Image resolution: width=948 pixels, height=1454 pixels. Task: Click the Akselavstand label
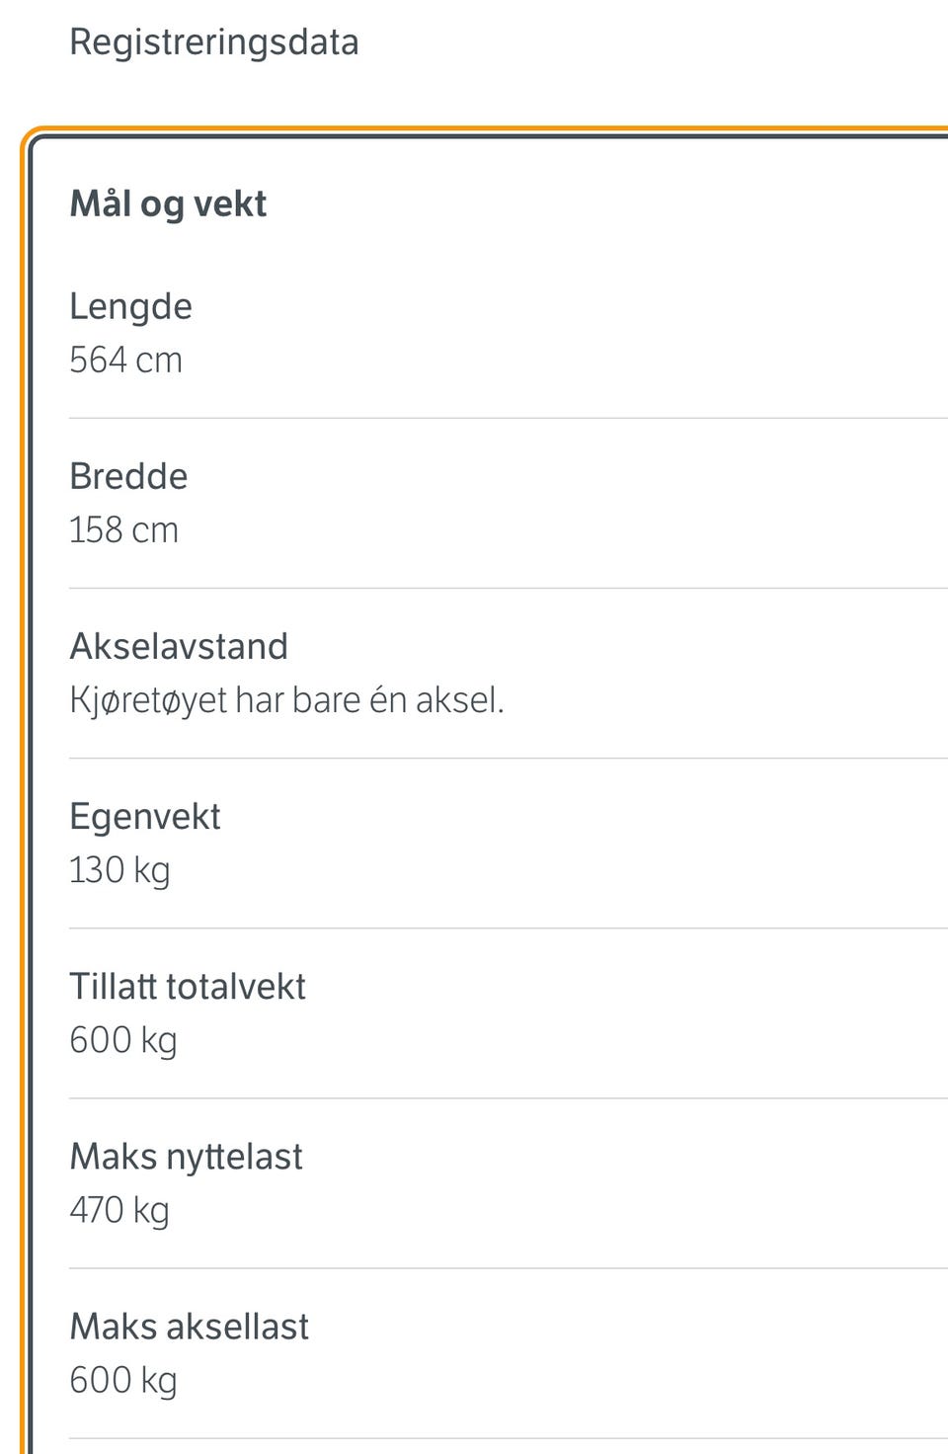(x=179, y=646)
